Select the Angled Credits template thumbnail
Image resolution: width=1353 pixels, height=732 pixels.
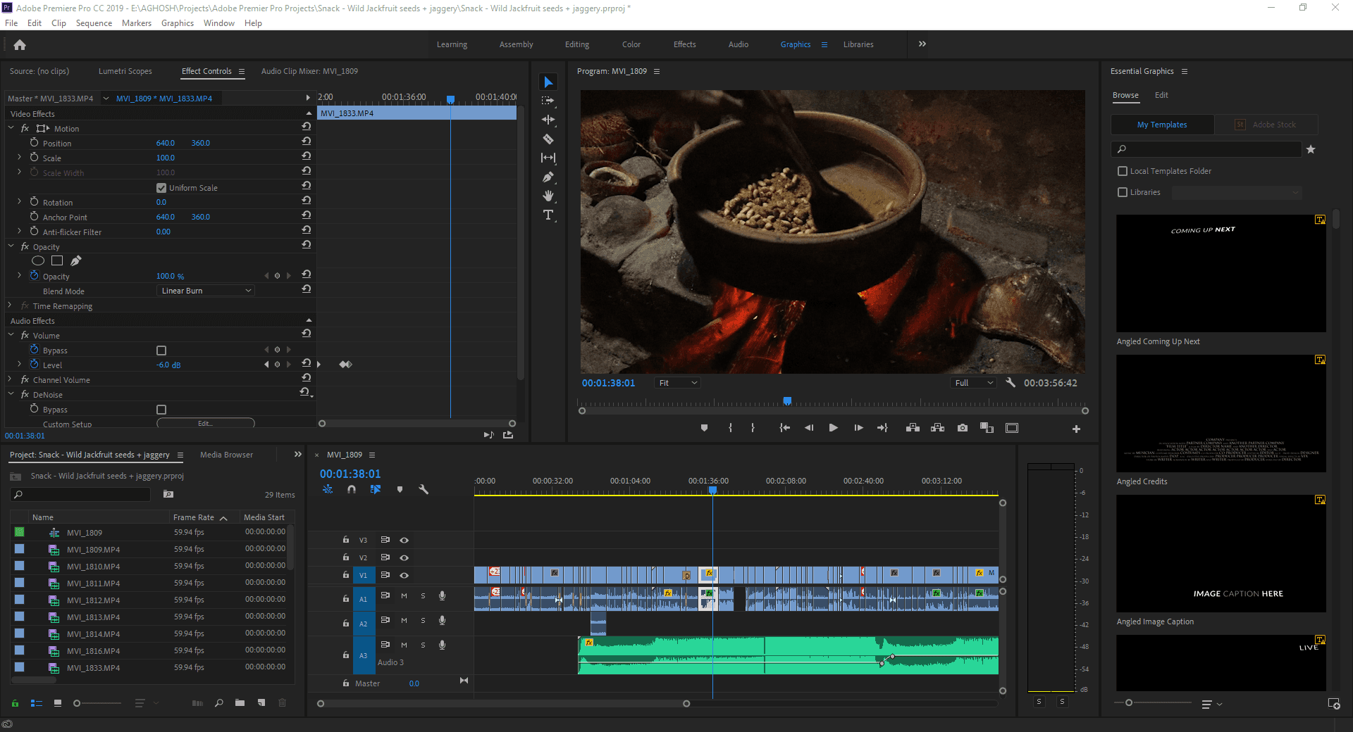[x=1221, y=413]
